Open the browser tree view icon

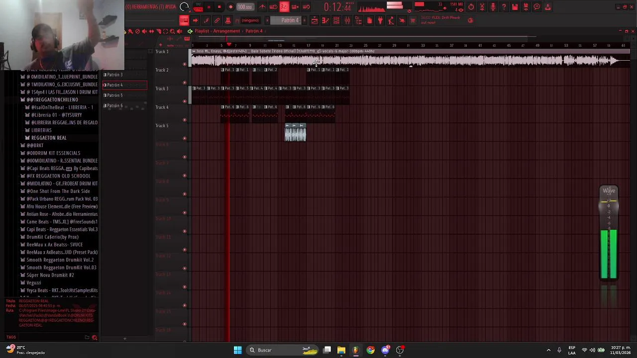[x=358, y=20]
